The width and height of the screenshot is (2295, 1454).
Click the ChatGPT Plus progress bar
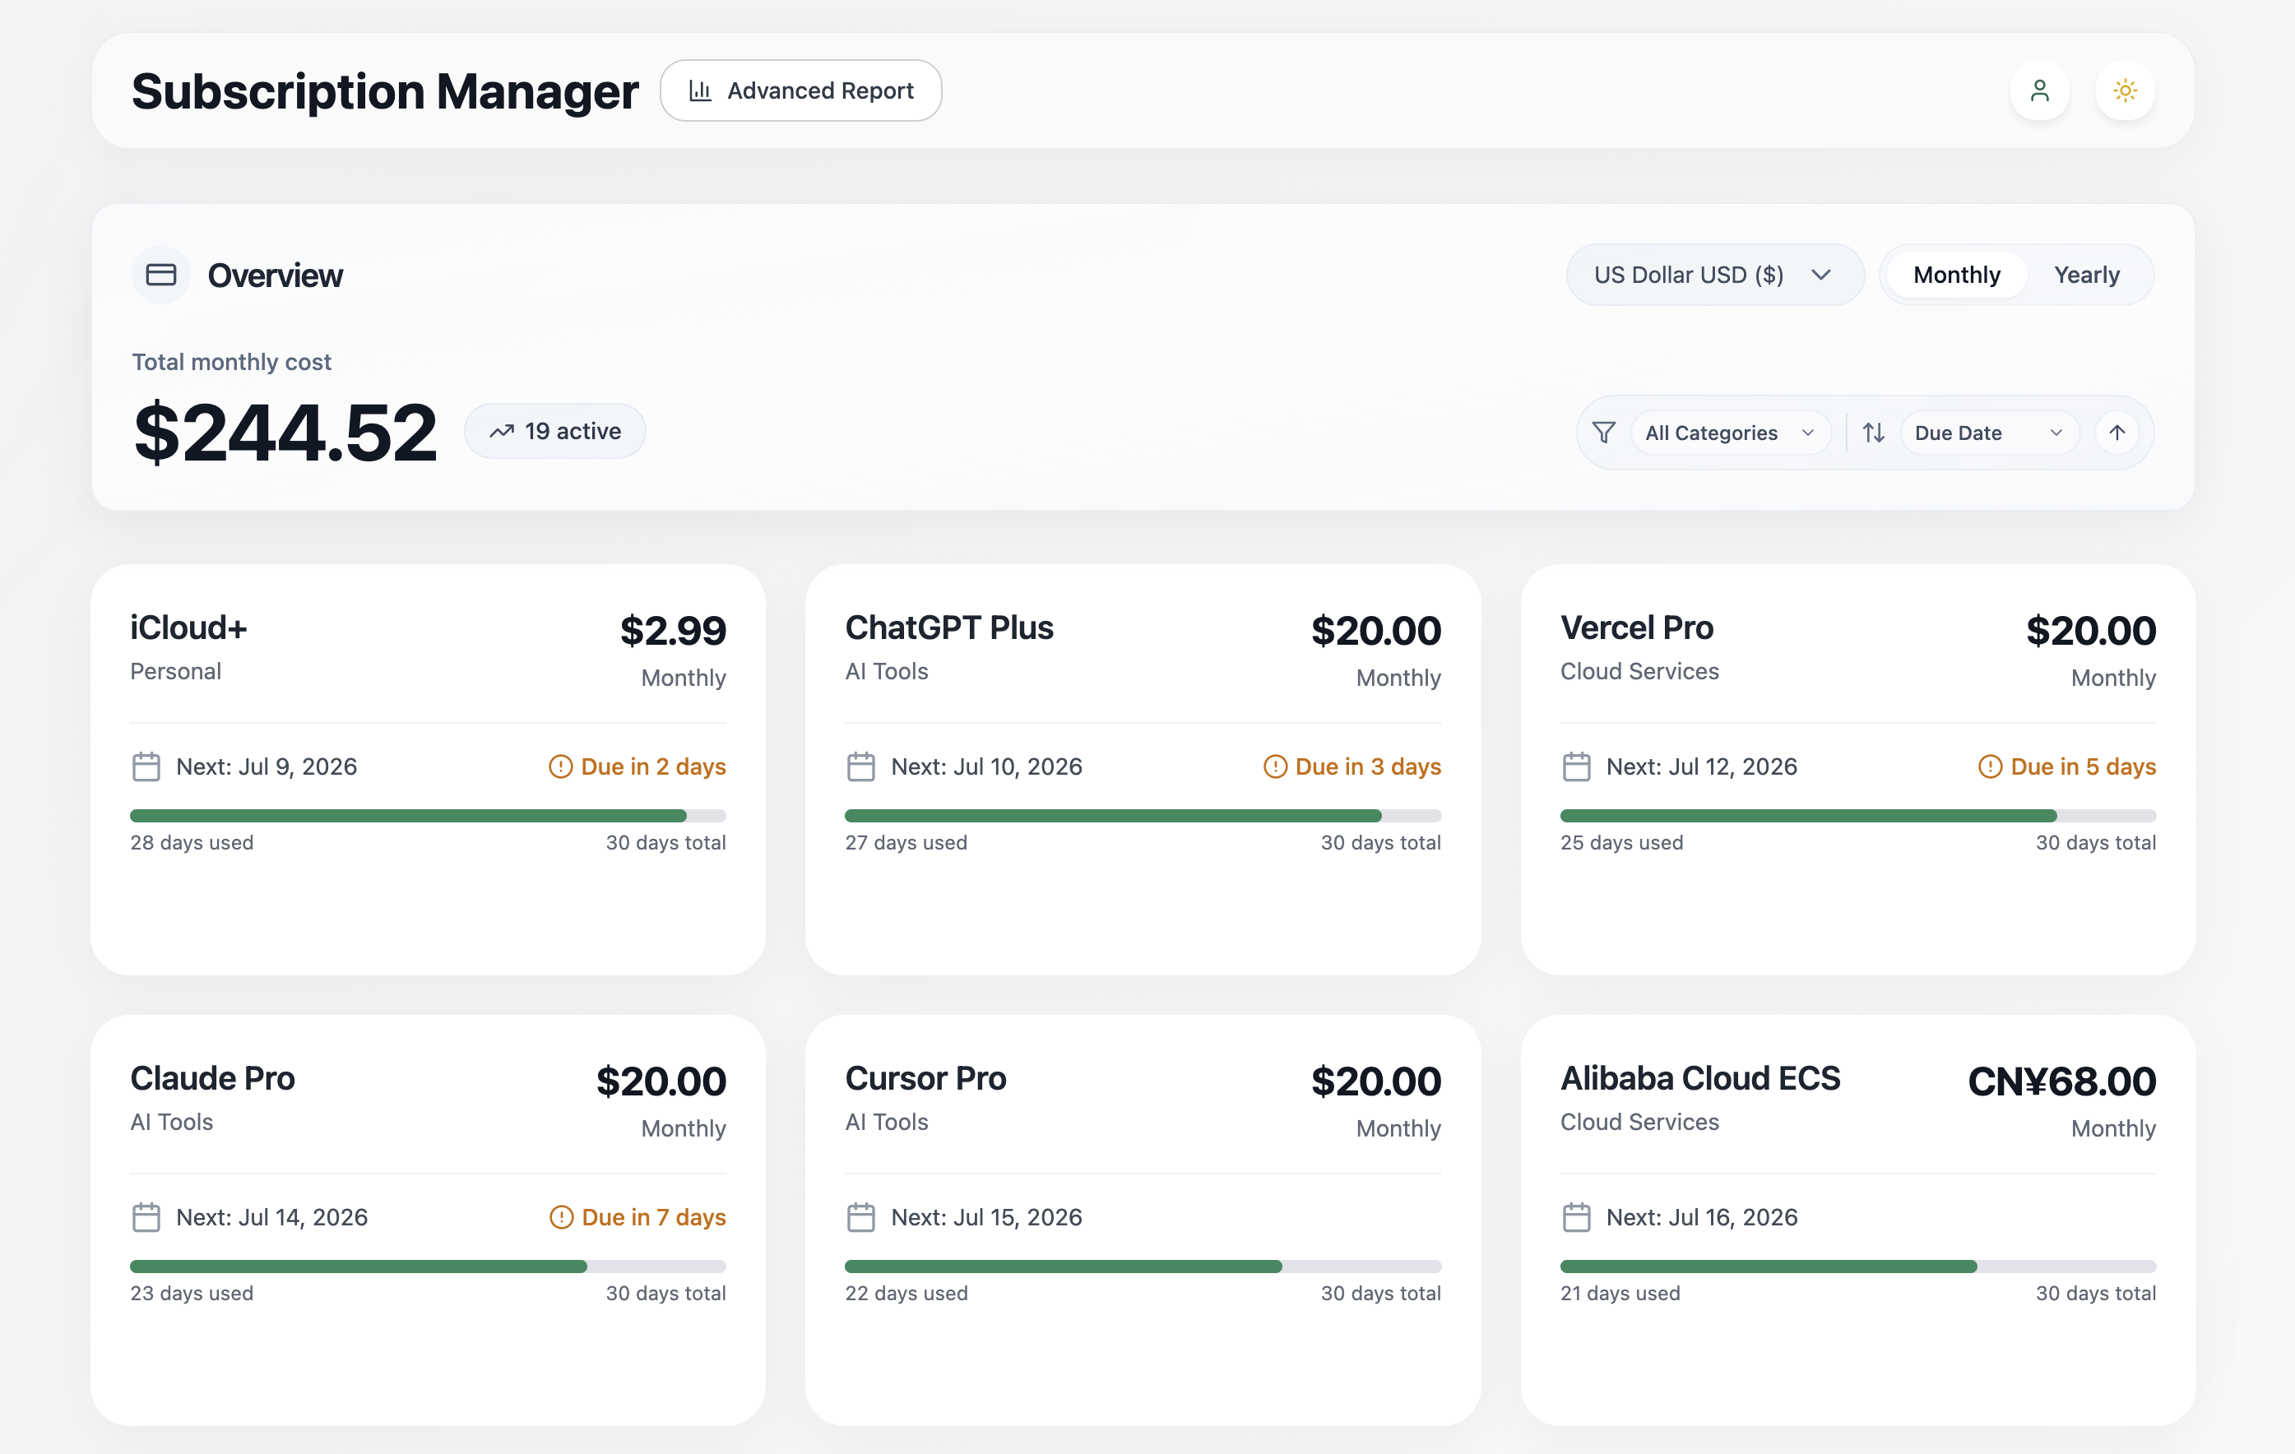tap(1143, 816)
